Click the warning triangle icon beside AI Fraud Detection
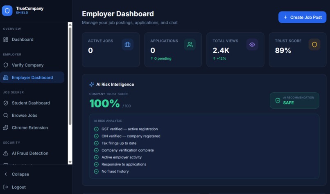The width and height of the screenshot is (330, 194). pyautogui.click(x=6, y=153)
